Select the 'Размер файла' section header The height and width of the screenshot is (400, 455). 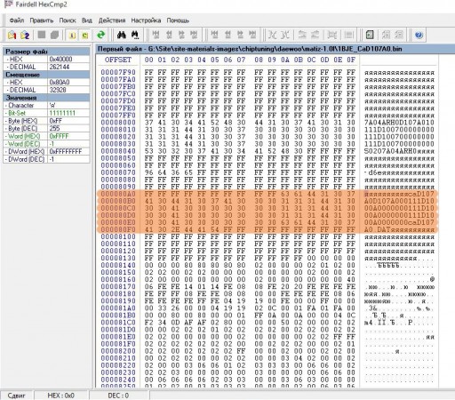46,52
